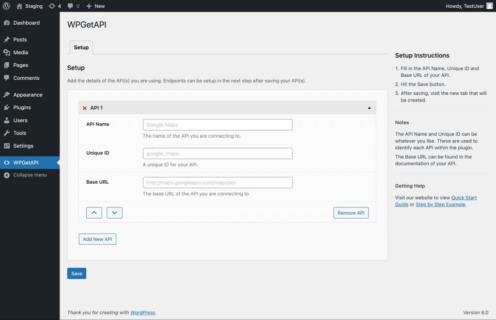Collapse the API 1 panel arrow
Viewport: 496px width, 320px height.
click(x=369, y=108)
